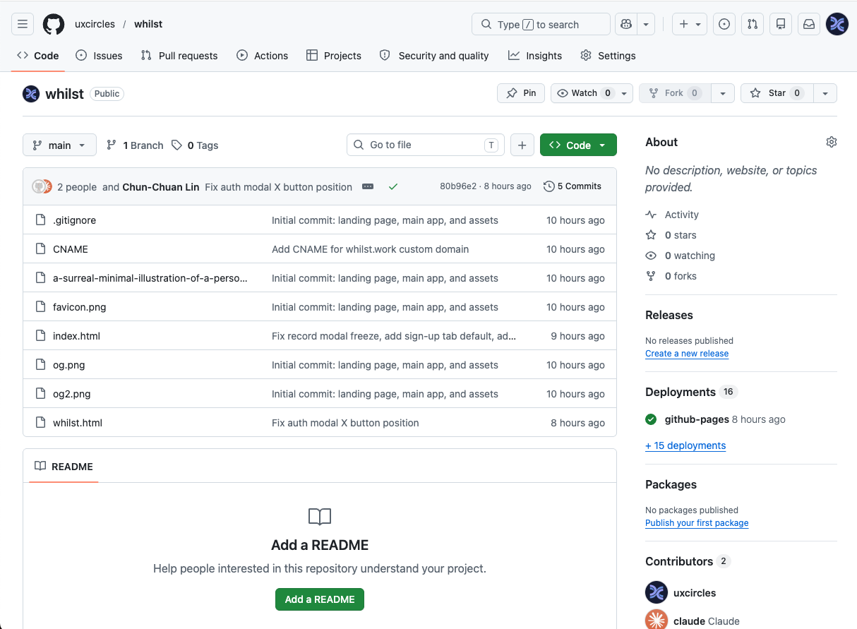Open the Issues inbox icon in header
The width and height of the screenshot is (857, 629).
click(724, 24)
